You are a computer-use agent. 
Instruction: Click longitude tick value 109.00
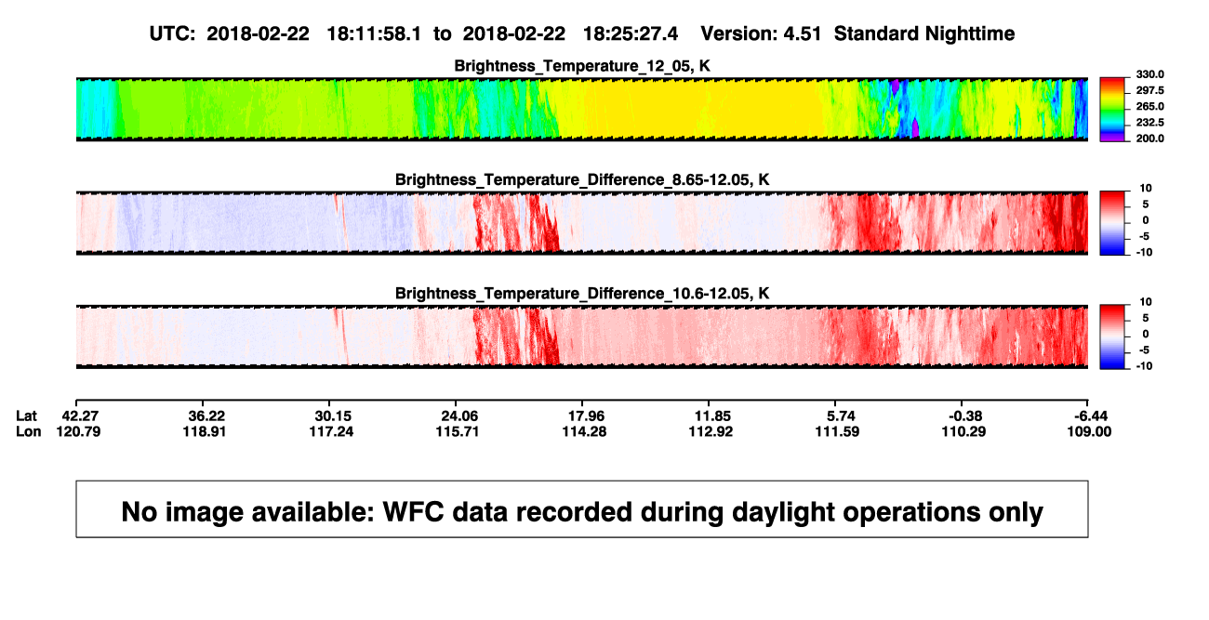point(1091,431)
